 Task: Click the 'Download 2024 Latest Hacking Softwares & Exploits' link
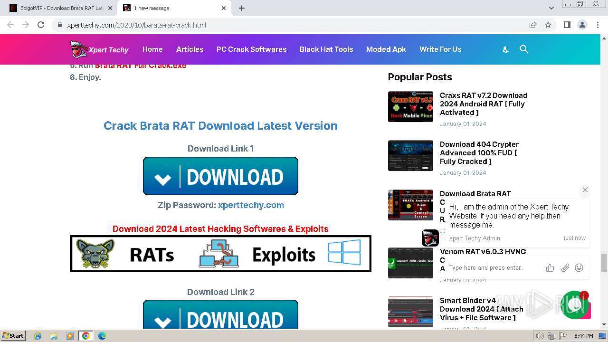(220, 229)
